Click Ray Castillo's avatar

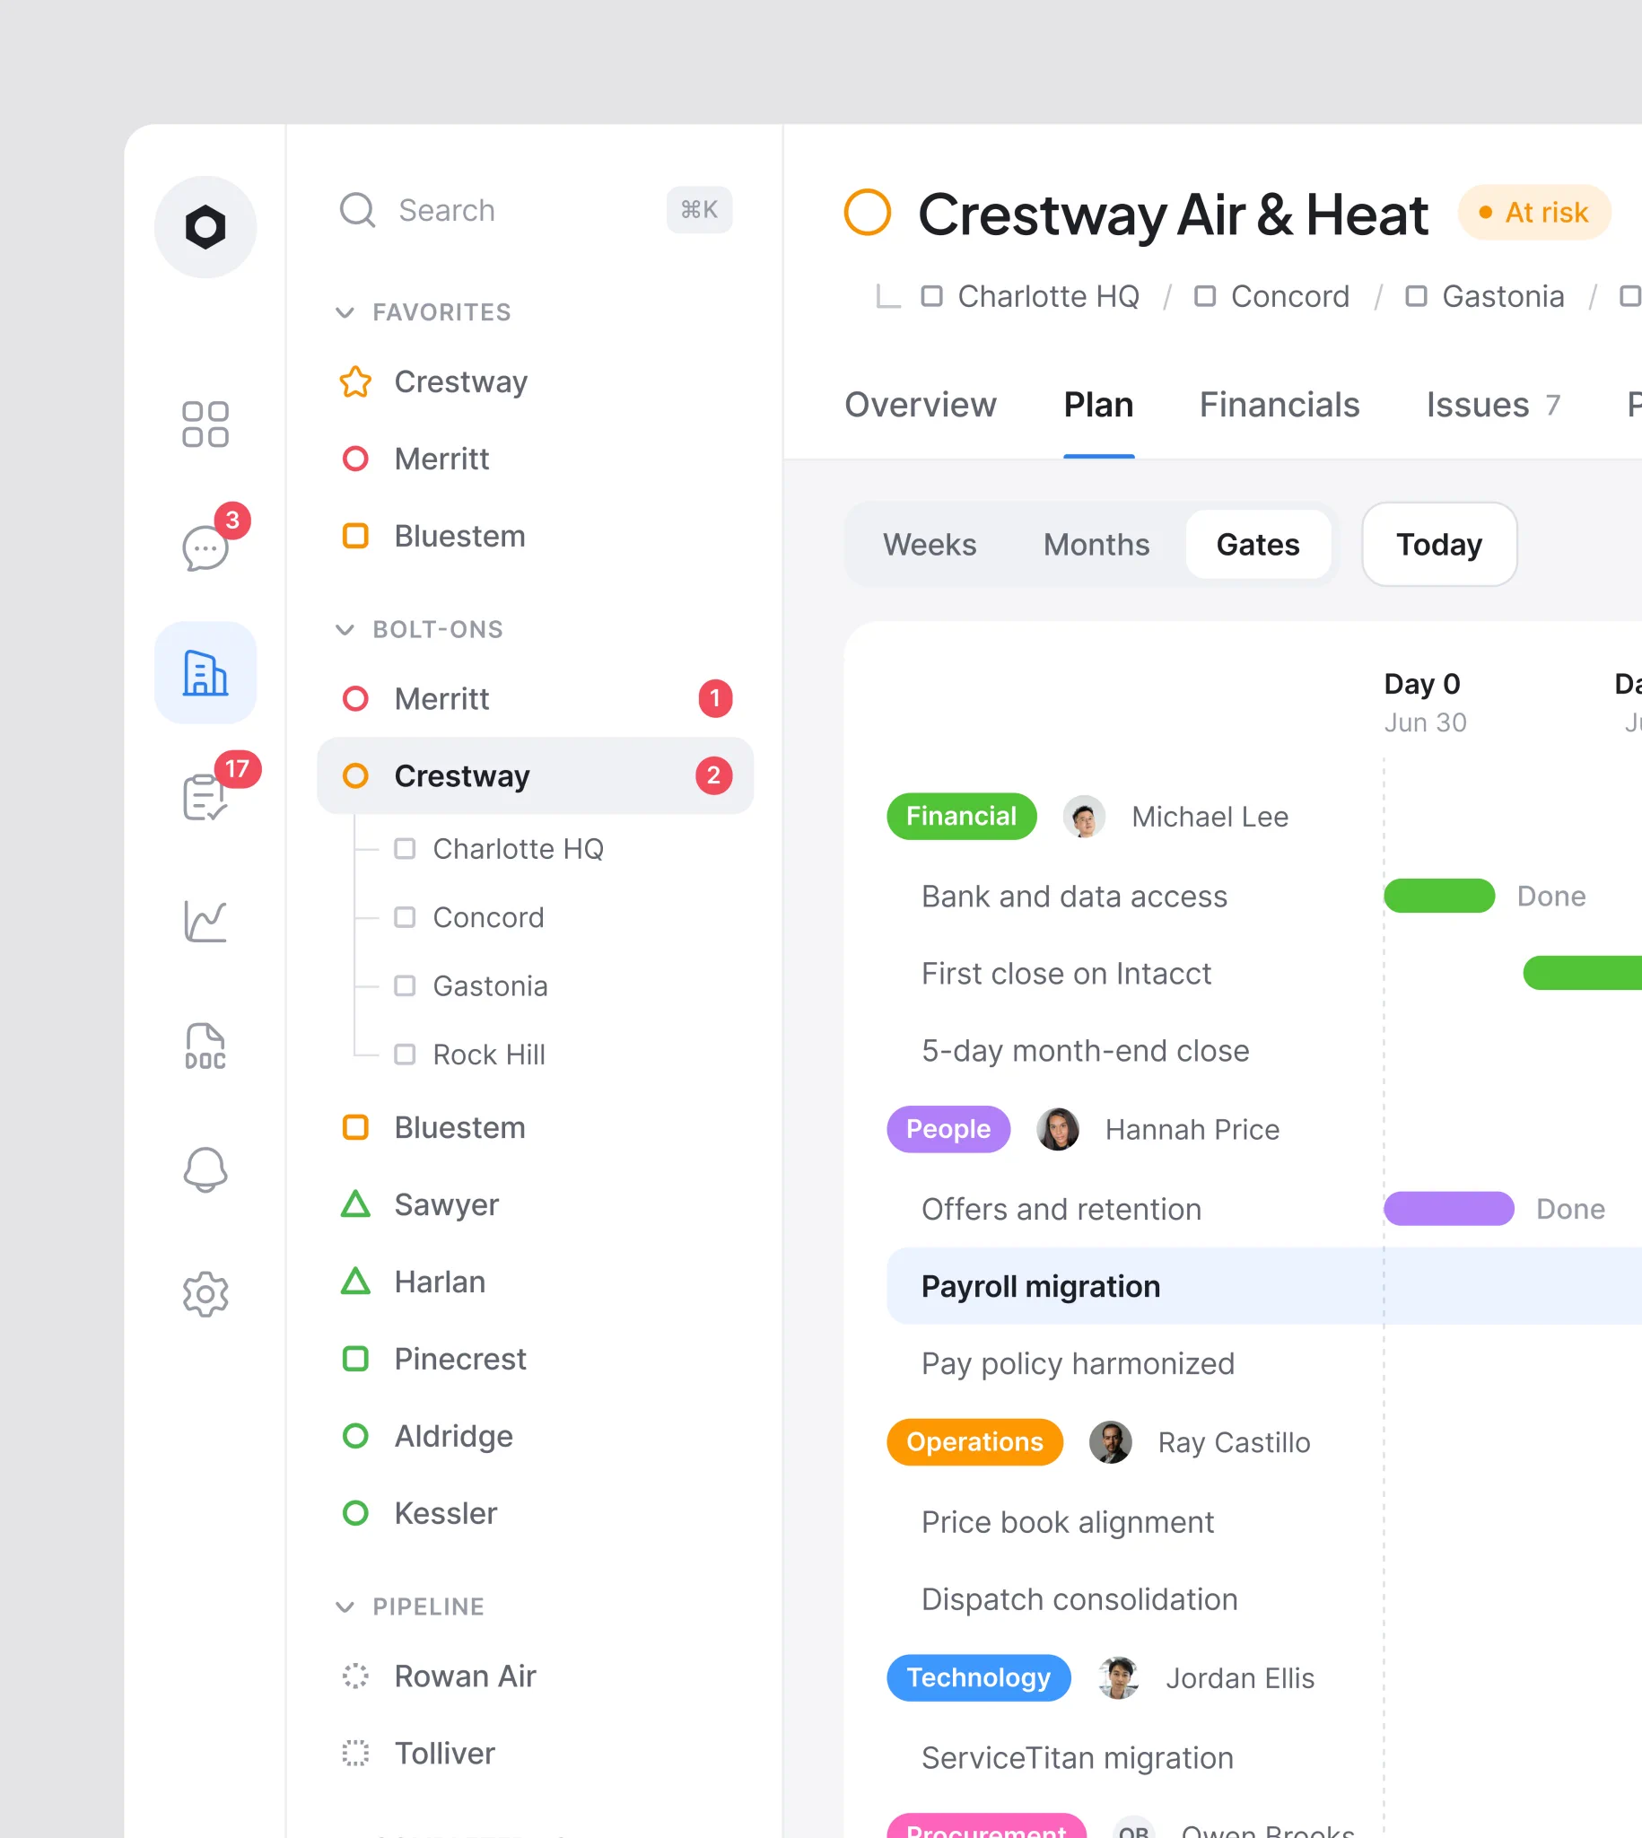(x=1110, y=1442)
